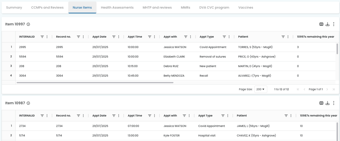This screenshot has height=141, width=340.
Task: Open column chooser for Item 10997 table
Action: [x=321, y=24]
